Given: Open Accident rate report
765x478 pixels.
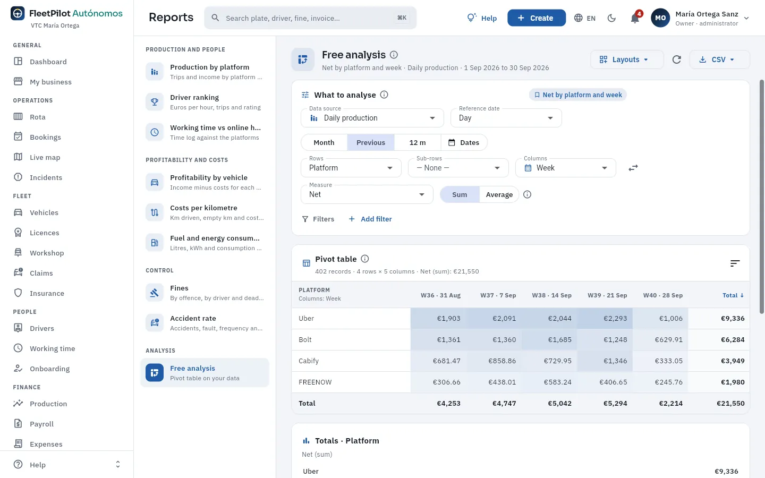Looking at the screenshot, I should coord(205,323).
